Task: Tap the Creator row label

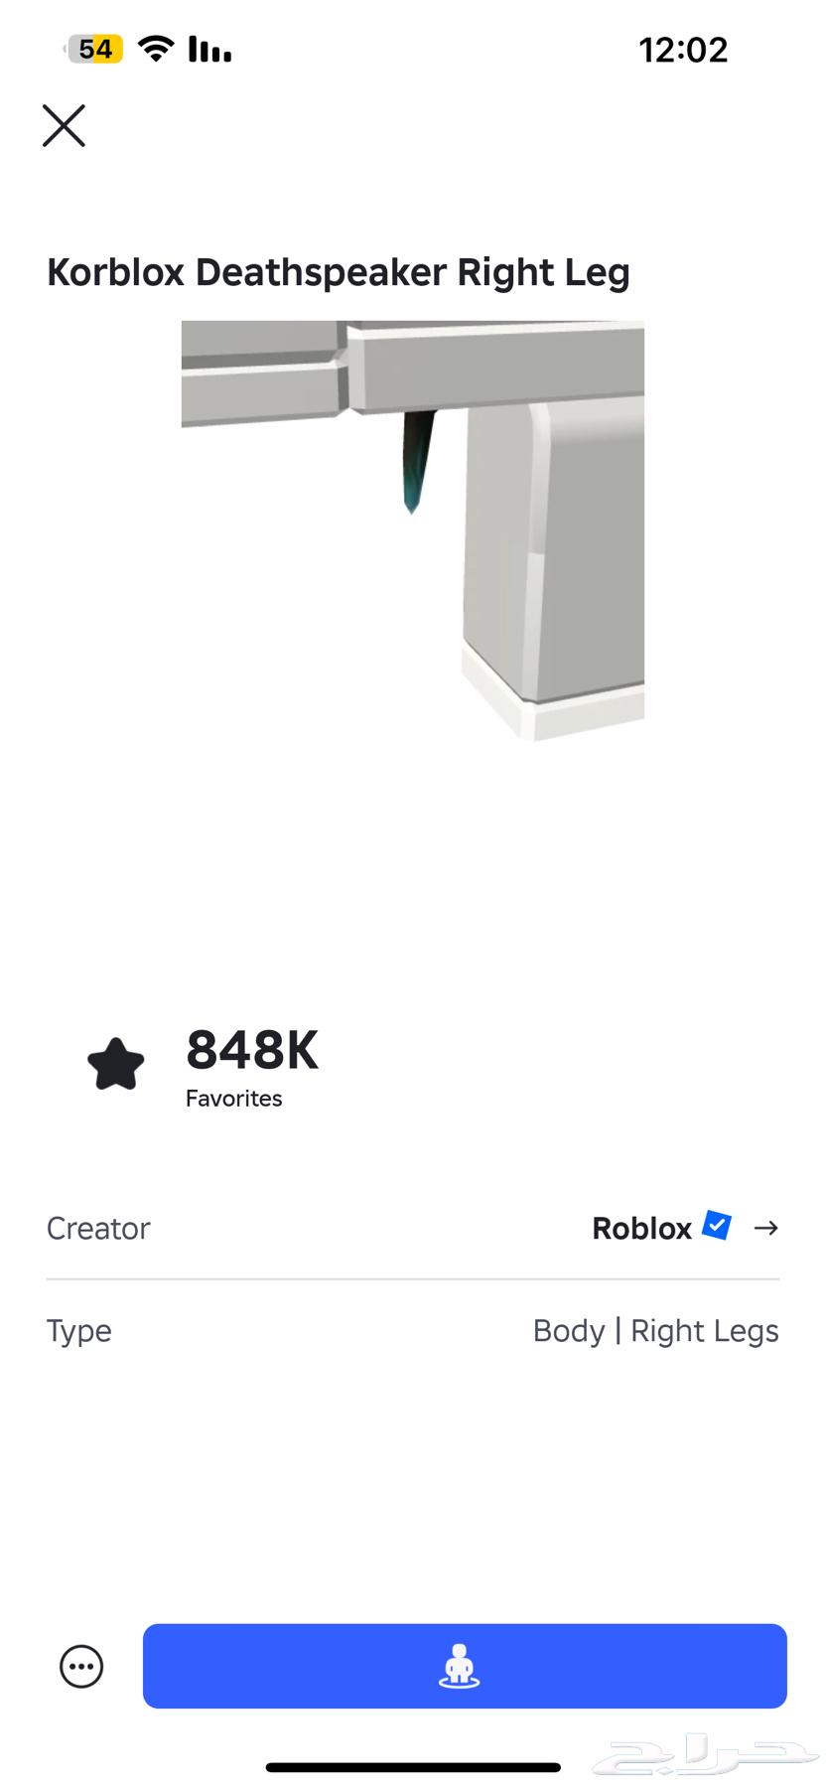Action: click(x=98, y=1229)
